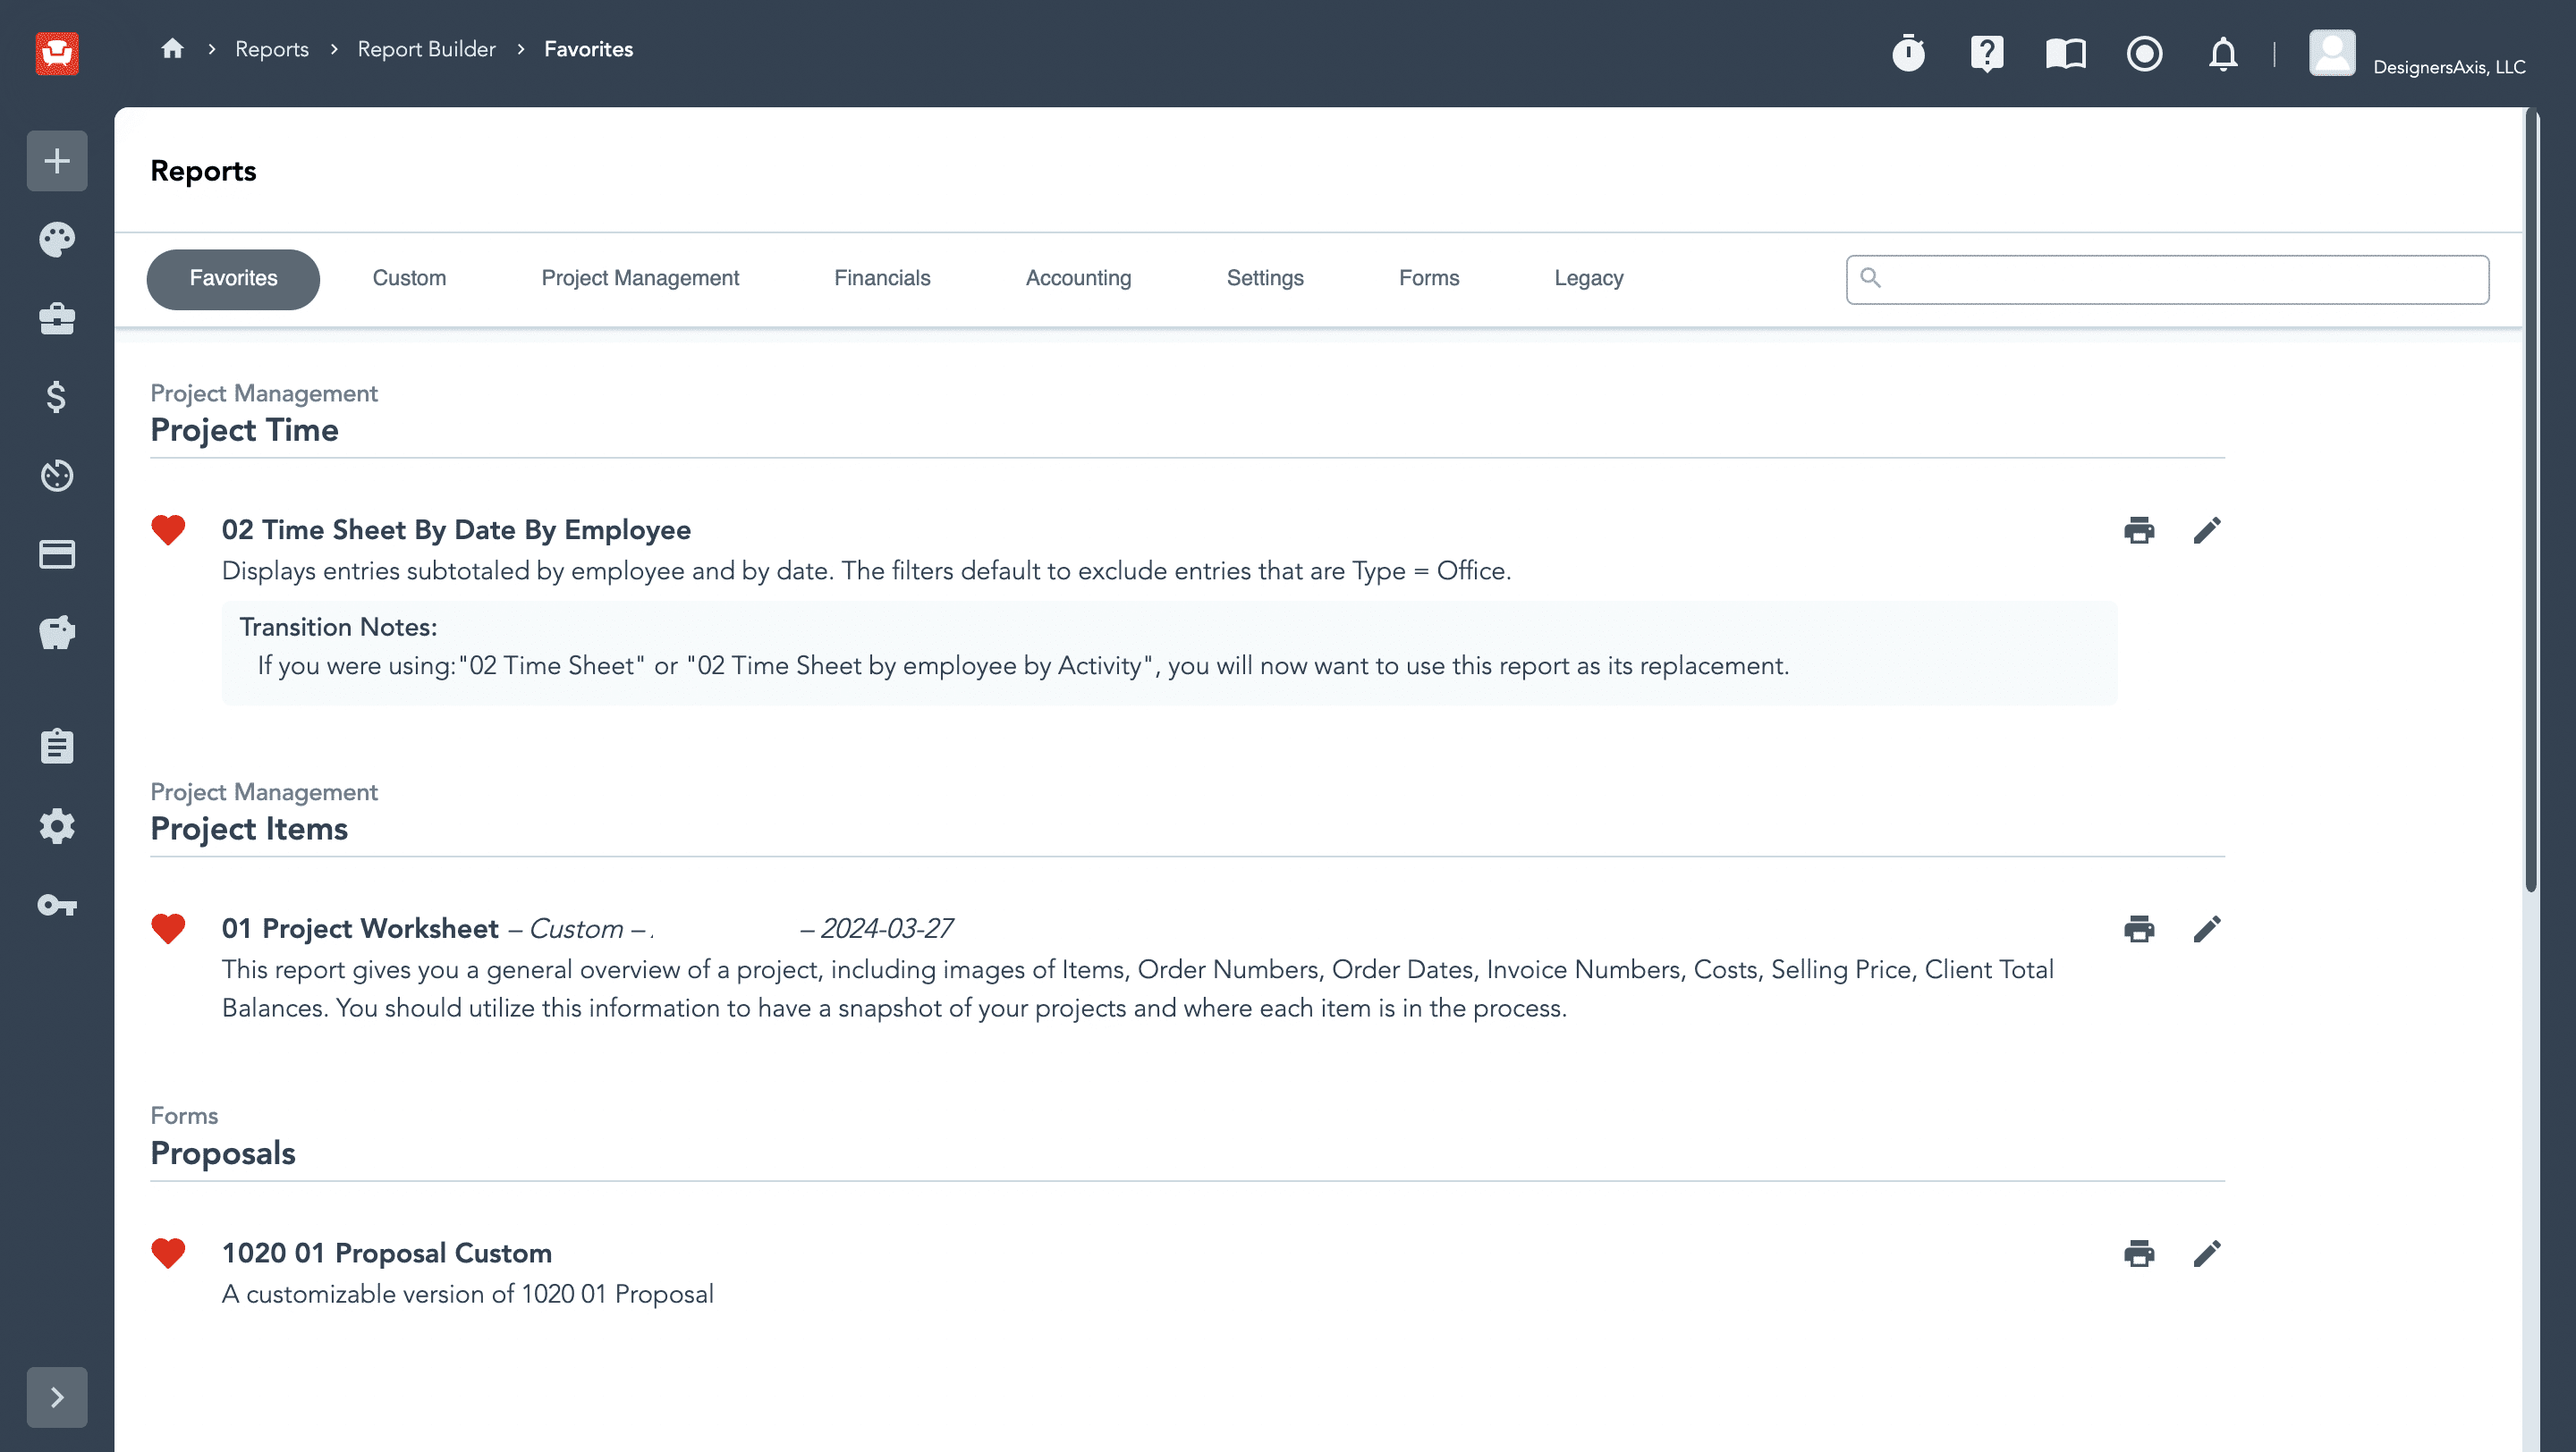
Task: Edit the 1020 01 Proposal Custom report
Action: point(2207,1254)
